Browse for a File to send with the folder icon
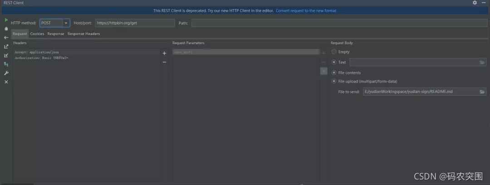Screen dimensions: 490x185 click(482, 92)
